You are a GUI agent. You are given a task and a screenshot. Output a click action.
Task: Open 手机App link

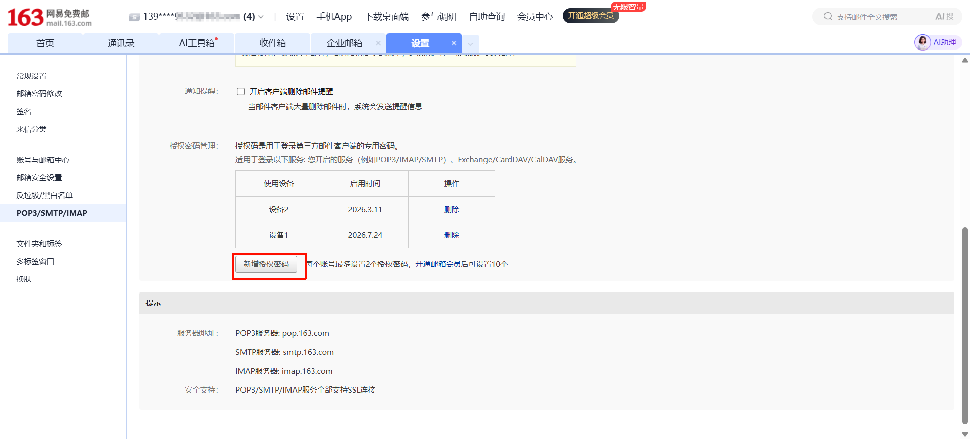pyautogui.click(x=334, y=17)
